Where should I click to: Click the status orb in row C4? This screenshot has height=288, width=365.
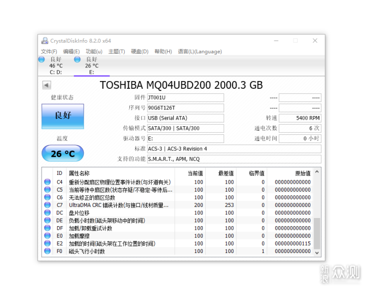pos(48,182)
